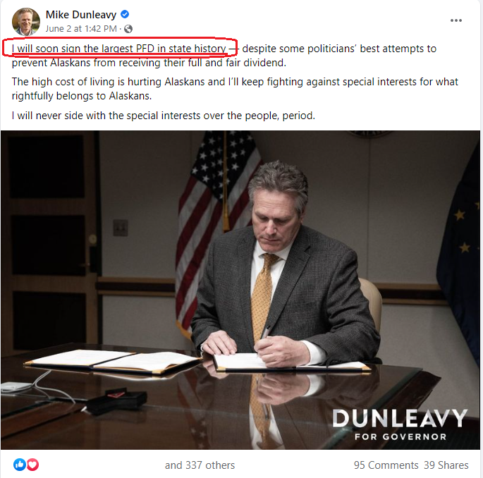Click the line "I will never side with the special interests"

pos(164,116)
